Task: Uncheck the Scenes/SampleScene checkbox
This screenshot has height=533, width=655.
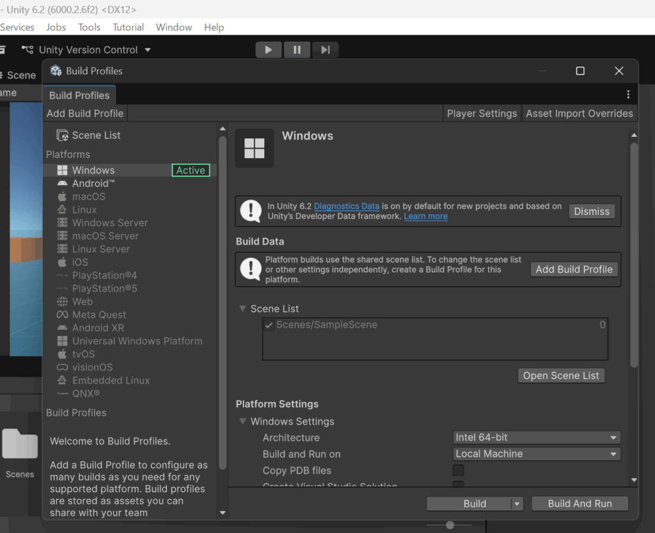Action: point(269,325)
